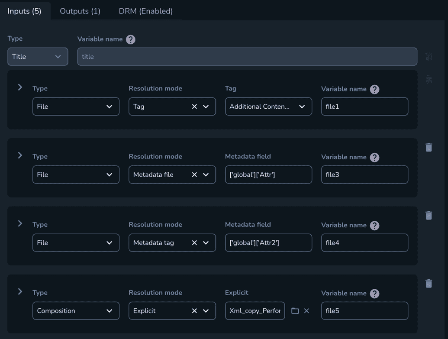Click the ['global']['Attr'] metadata field
The width and height of the screenshot is (448, 339).
tap(268, 174)
